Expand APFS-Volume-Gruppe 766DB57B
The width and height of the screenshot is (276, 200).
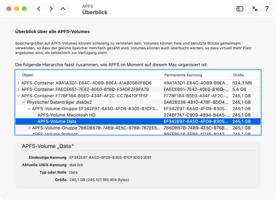click(29, 128)
